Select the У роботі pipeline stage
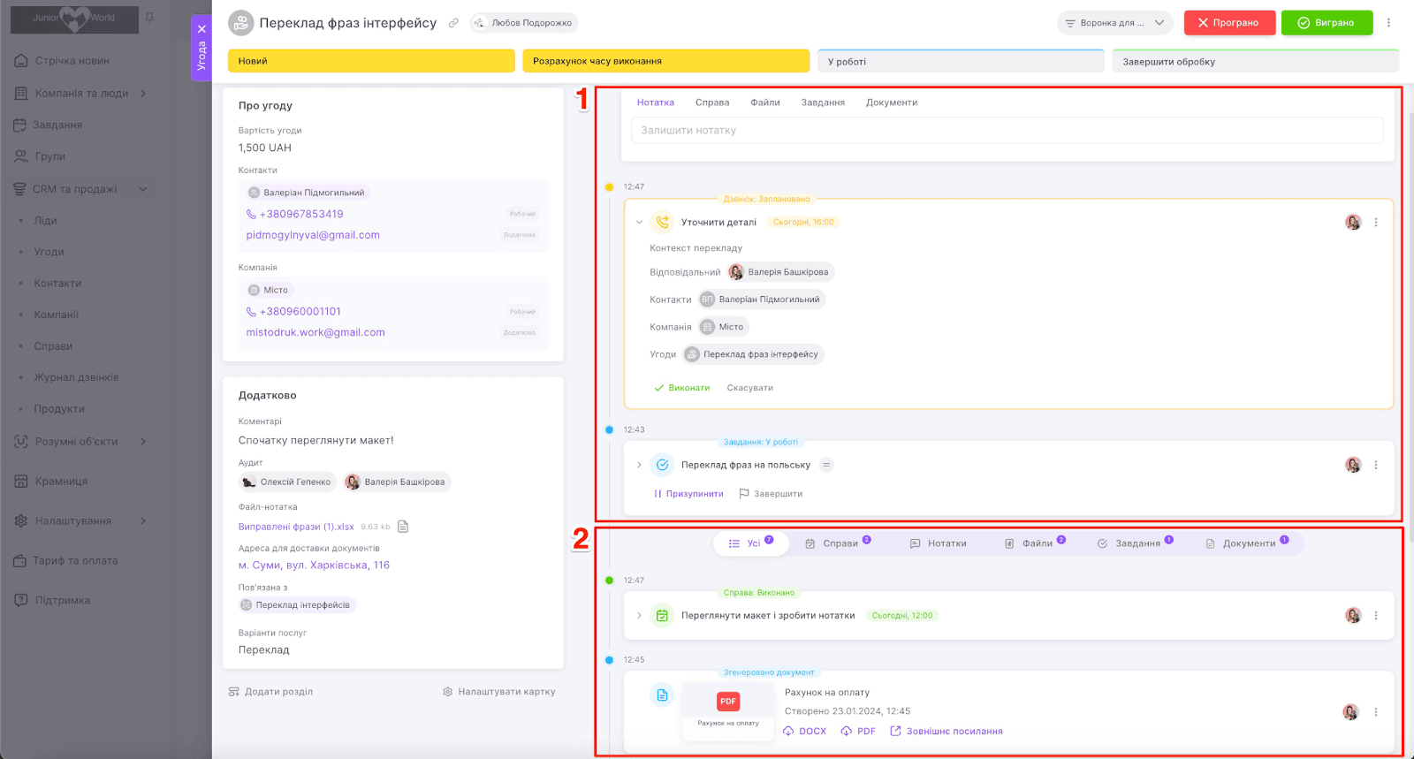 tap(960, 62)
